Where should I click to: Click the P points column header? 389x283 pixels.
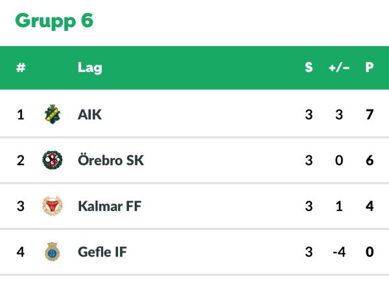(370, 67)
